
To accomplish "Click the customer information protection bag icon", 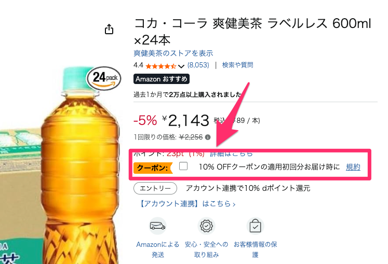I will click(255, 226).
